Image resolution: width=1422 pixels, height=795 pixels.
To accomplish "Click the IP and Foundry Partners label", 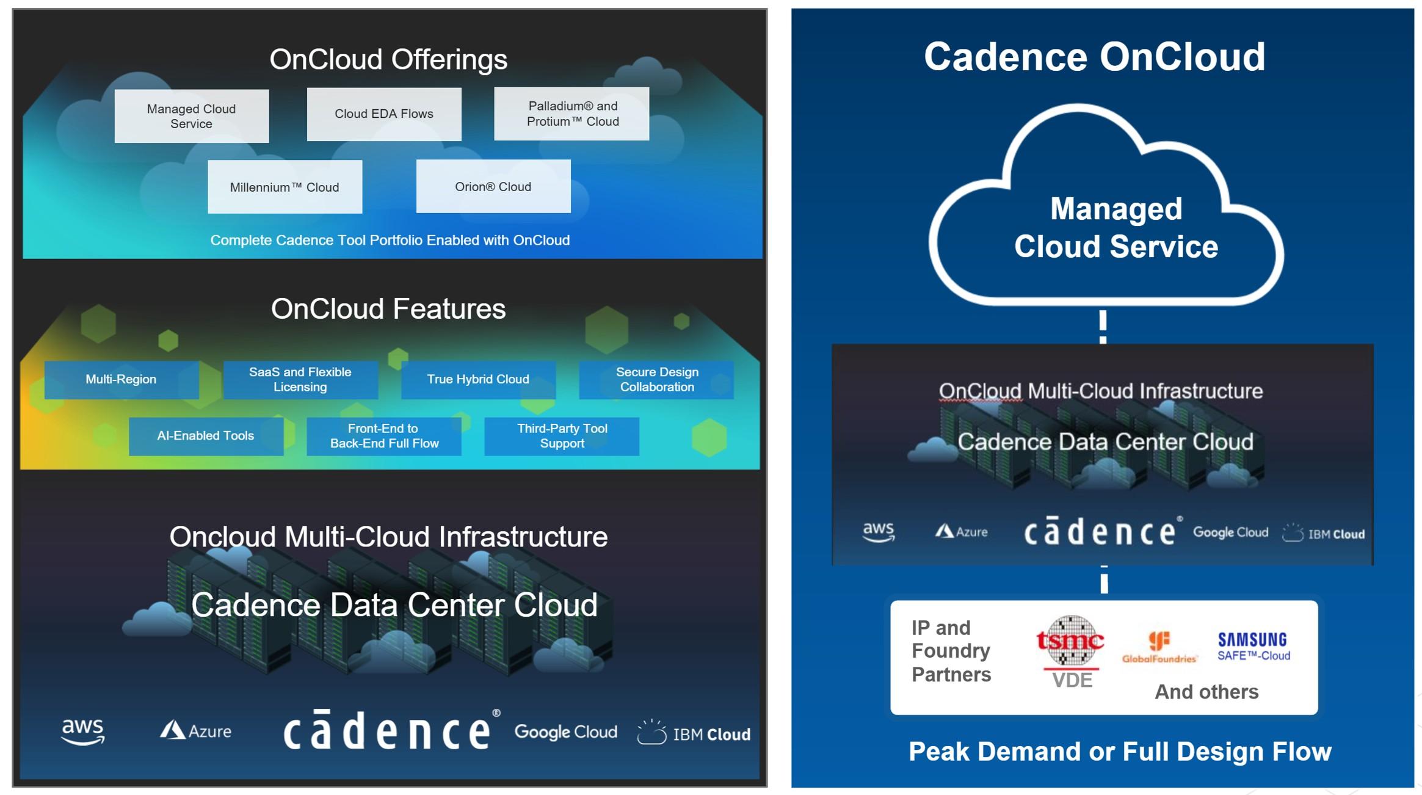I will pyautogui.click(x=951, y=652).
